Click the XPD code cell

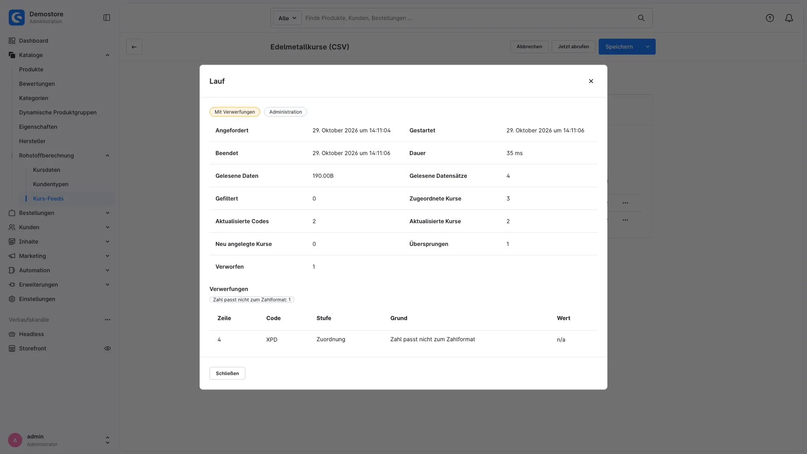tap(272, 340)
